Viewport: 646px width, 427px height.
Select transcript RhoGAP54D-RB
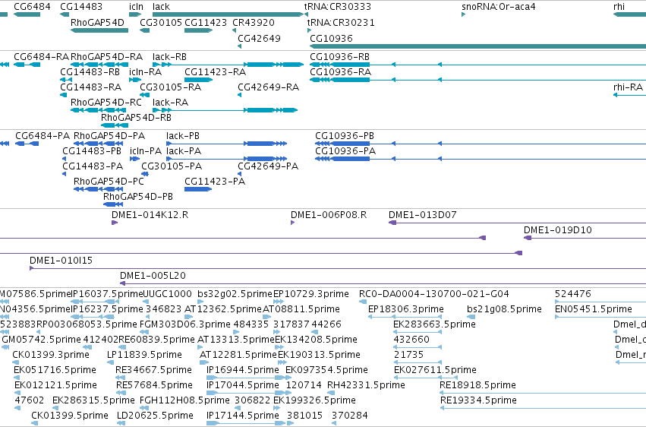(136, 118)
